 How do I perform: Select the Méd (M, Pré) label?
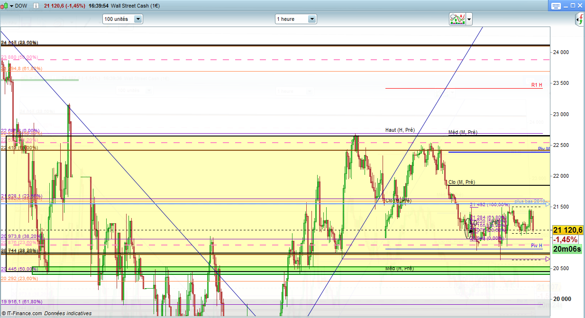tap(463, 132)
